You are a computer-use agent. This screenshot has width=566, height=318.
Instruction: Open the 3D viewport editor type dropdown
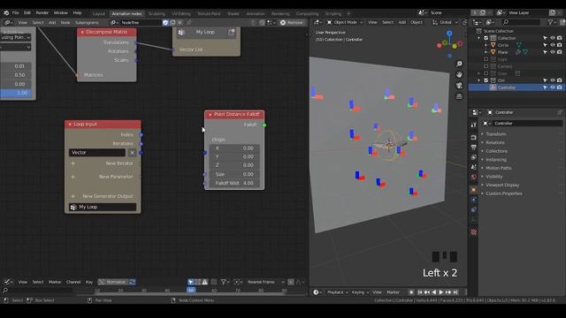click(317, 22)
